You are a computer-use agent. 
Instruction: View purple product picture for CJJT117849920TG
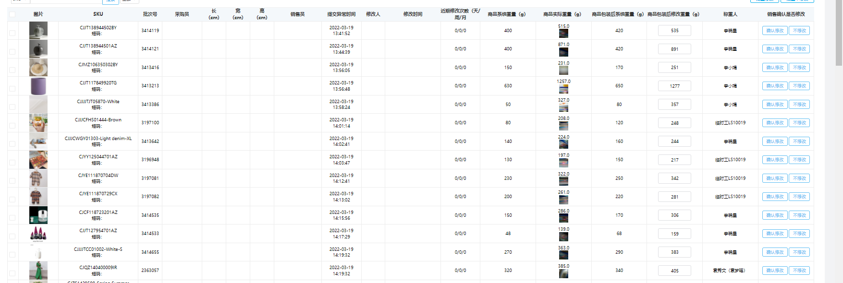[38, 86]
